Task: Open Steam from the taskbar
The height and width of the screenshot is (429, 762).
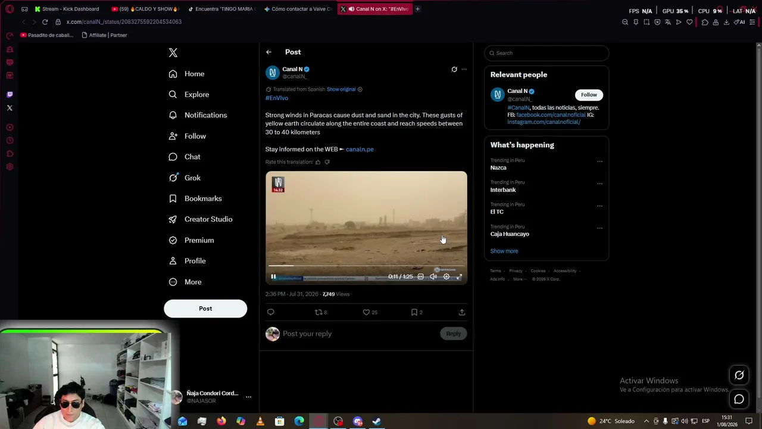Action: point(377,421)
